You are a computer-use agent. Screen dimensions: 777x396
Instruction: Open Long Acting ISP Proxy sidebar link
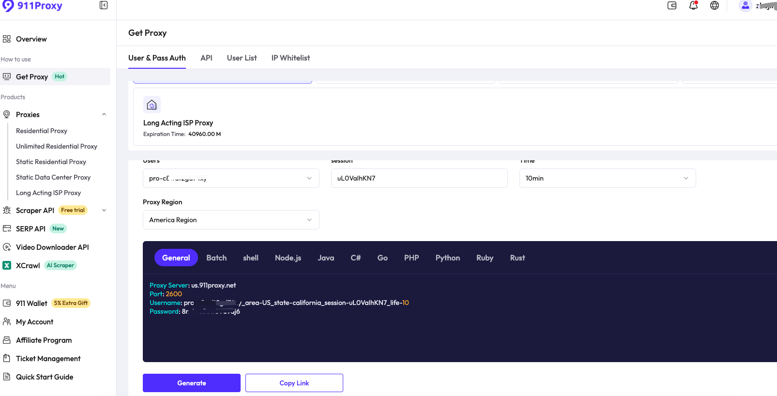(48, 193)
